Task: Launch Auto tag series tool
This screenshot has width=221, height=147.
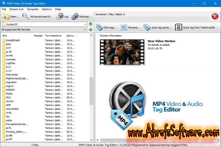Action: click(x=147, y=27)
